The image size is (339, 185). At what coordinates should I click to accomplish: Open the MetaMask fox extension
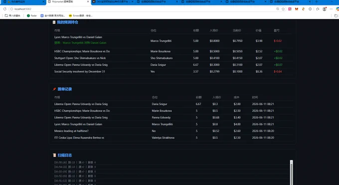pyautogui.click(x=297, y=9)
